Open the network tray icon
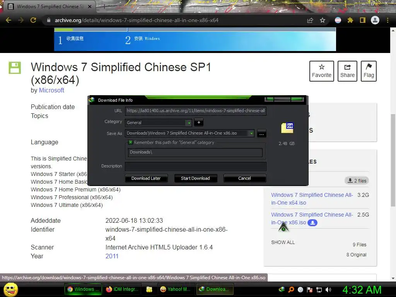Screen dimensions: 396x297 point(319,290)
